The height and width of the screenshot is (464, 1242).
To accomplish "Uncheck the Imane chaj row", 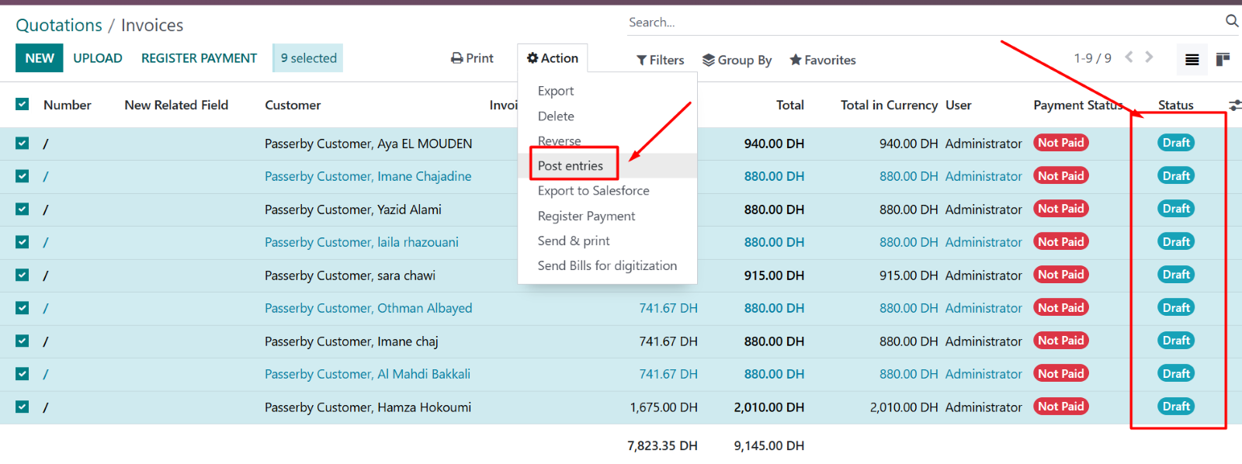I will point(23,341).
